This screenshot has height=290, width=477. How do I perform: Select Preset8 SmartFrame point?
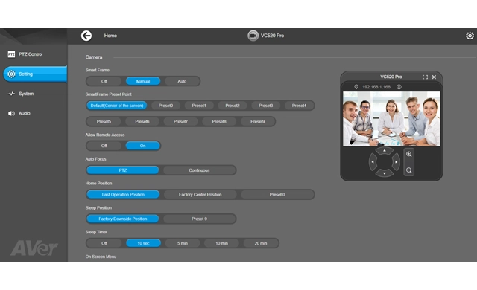(x=219, y=122)
